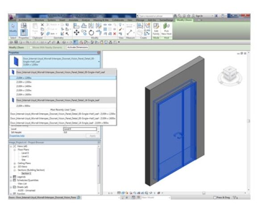The height and width of the screenshot is (210, 261).
Task: Click the Pick New Host icon
Action: click(x=166, y=29)
